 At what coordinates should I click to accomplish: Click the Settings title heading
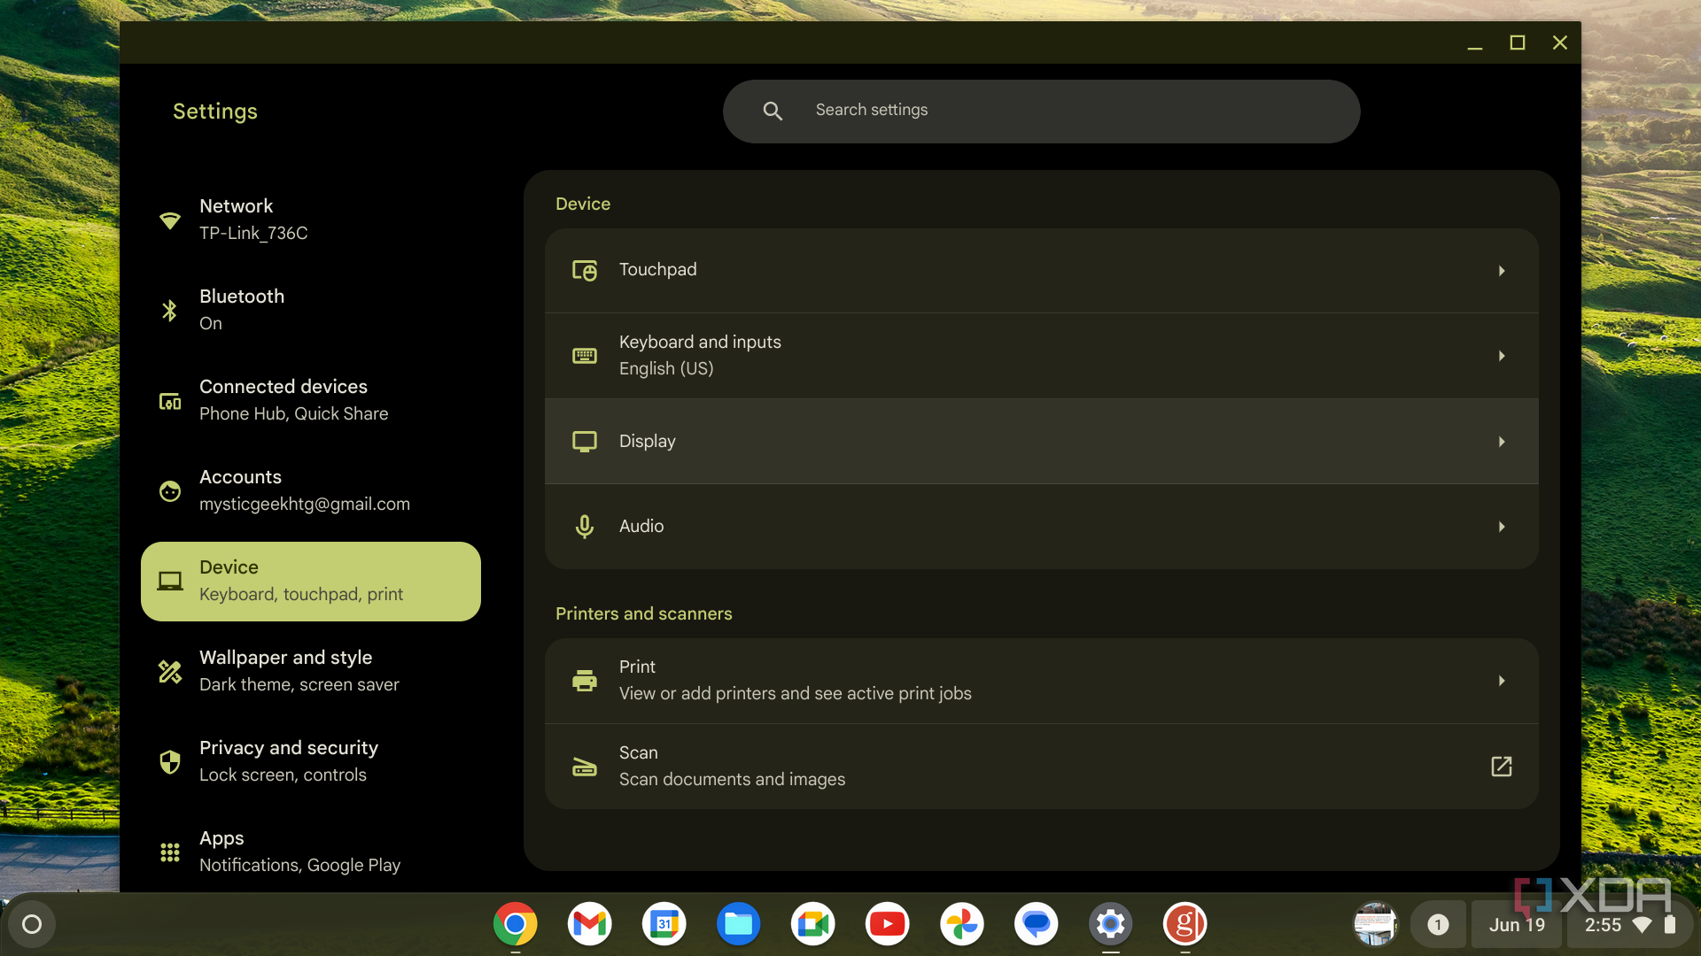[215, 112]
